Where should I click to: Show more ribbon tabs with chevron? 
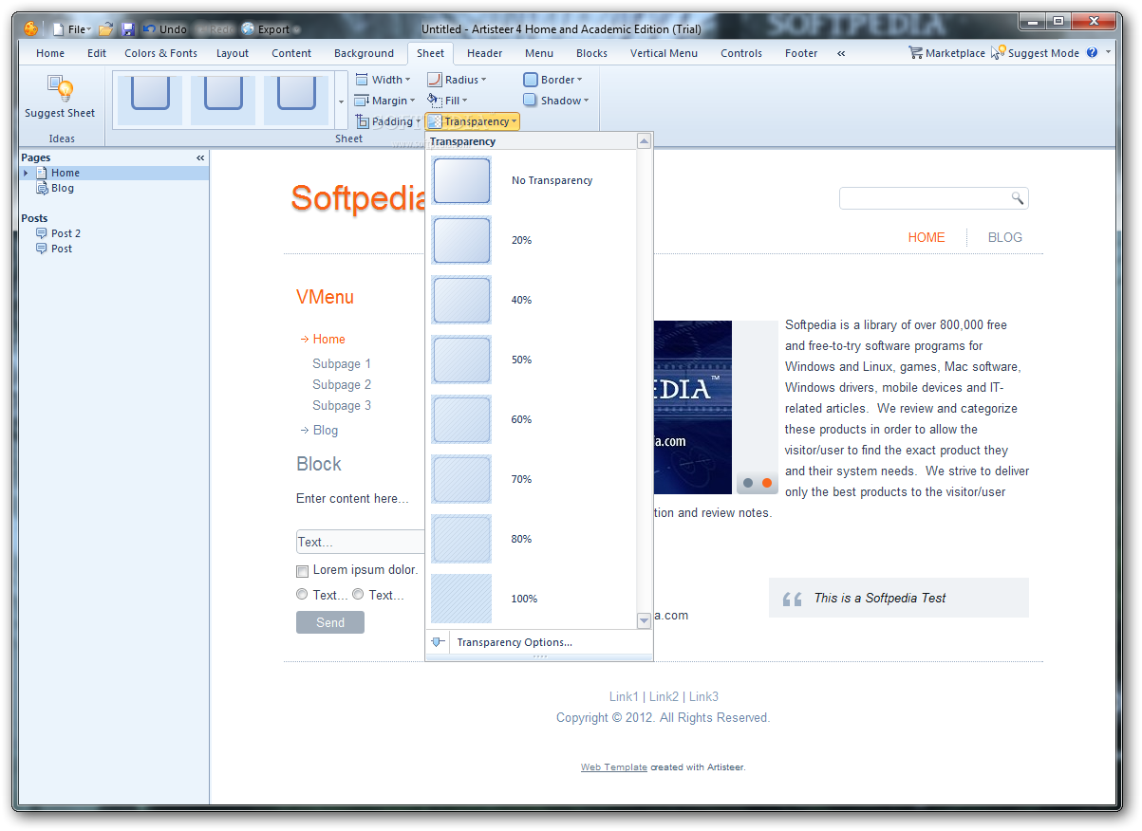click(841, 53)
